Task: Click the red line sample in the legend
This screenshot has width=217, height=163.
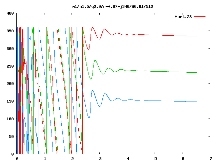Action: pyautogui.click(x=200, y=17)
